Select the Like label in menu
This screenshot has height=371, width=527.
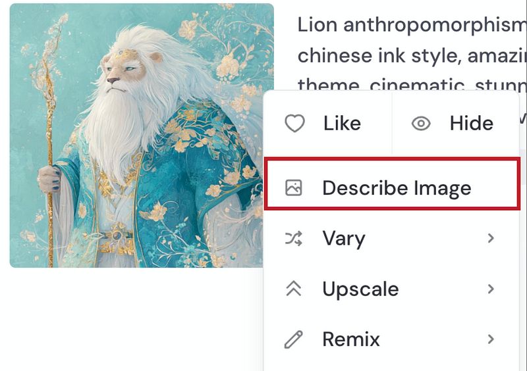tap(342, 123)
